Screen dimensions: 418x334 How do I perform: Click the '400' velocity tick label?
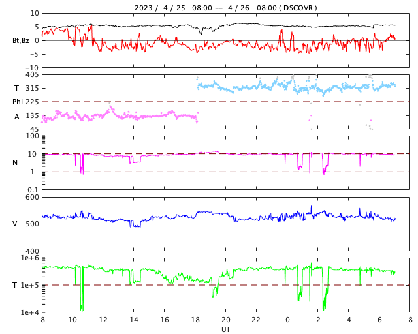coord(32,251)
